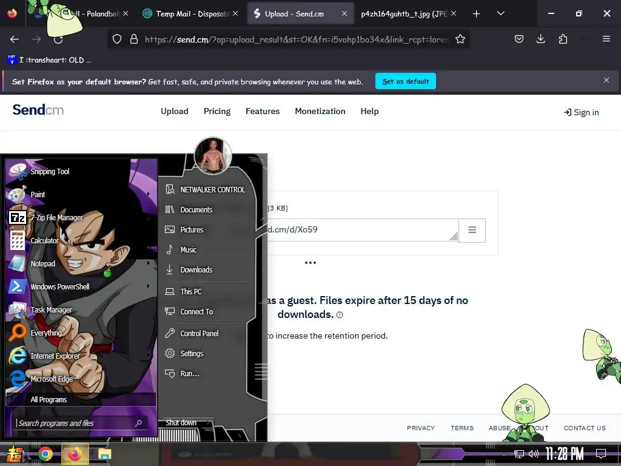621x466 pixels.
Task: Open the list all tabs dropdown
Action: (500, 14)
